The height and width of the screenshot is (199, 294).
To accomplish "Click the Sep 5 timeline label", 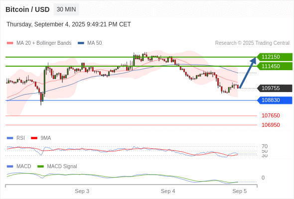I will click(240, 191).
